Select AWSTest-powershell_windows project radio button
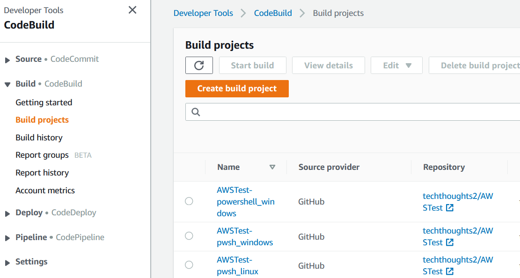 click(x=189, y=201)
